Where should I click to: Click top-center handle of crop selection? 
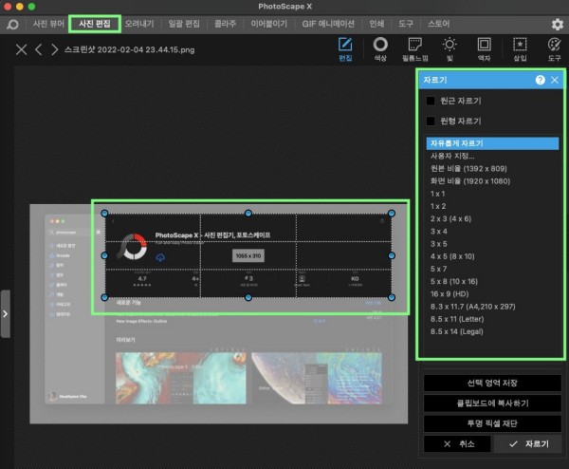tap(248, 213)
